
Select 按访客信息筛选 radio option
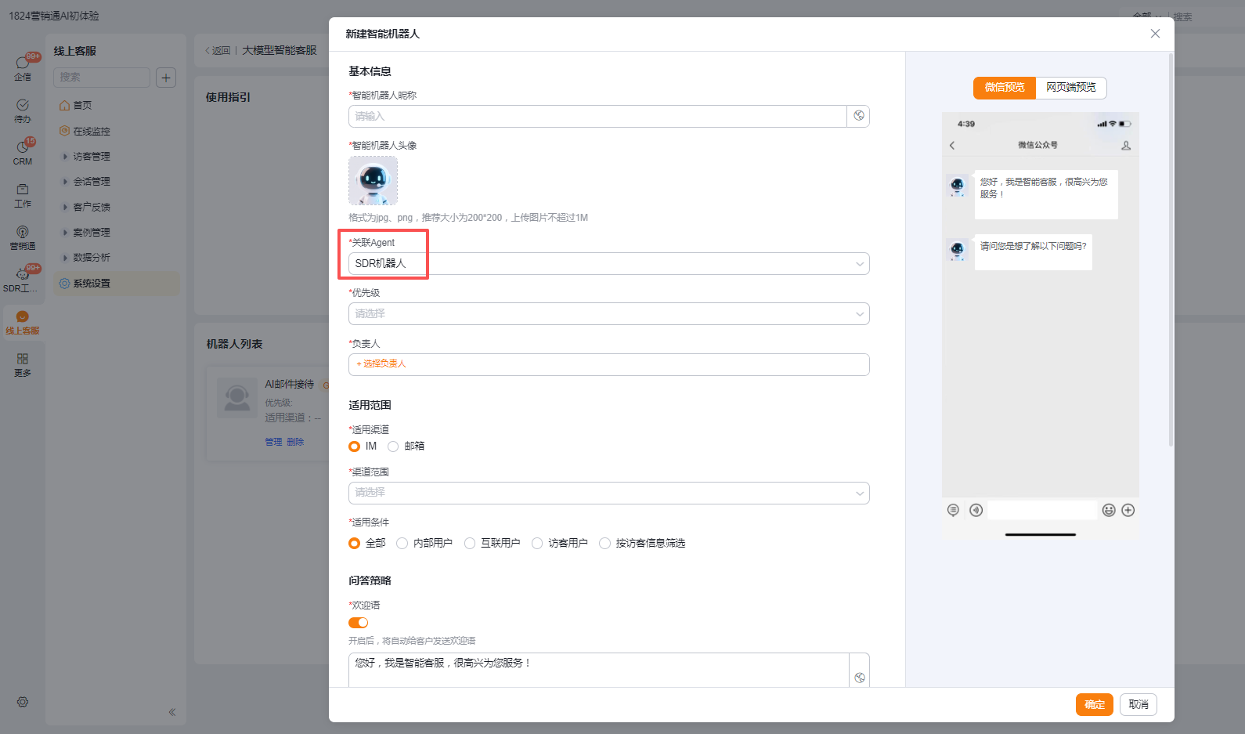(604, 544)
